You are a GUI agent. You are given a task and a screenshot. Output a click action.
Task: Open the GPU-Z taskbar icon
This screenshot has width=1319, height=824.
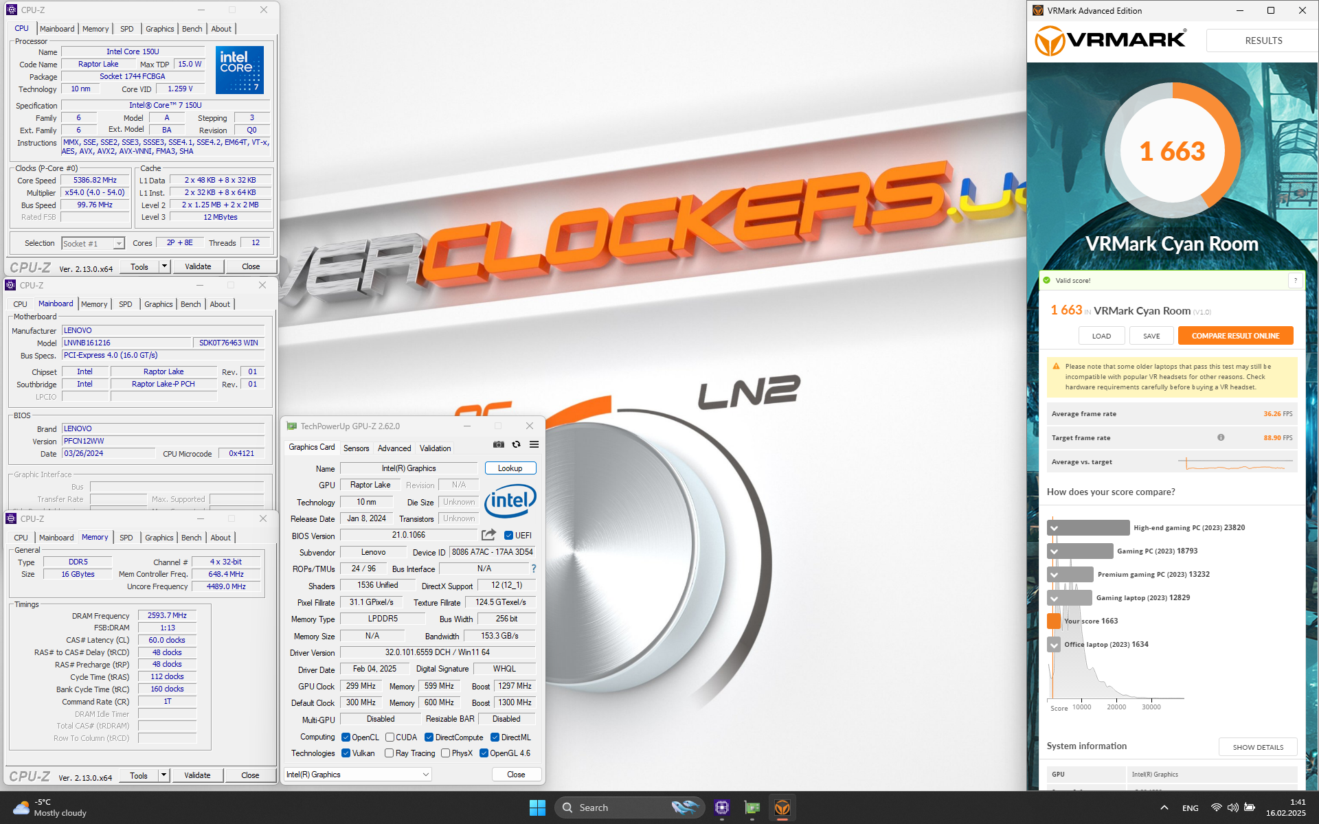pos(752,808)
